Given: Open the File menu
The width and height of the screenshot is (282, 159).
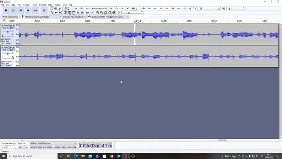Looking at the screenshot, I should point(2,5).
